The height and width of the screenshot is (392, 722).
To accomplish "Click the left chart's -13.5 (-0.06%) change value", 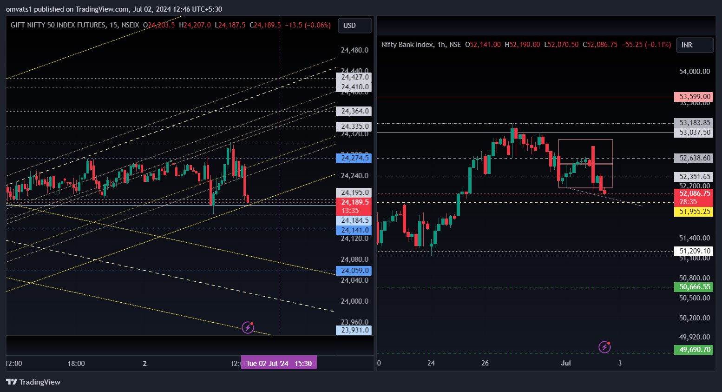I will pyautogui.click(x=308, y=25).
